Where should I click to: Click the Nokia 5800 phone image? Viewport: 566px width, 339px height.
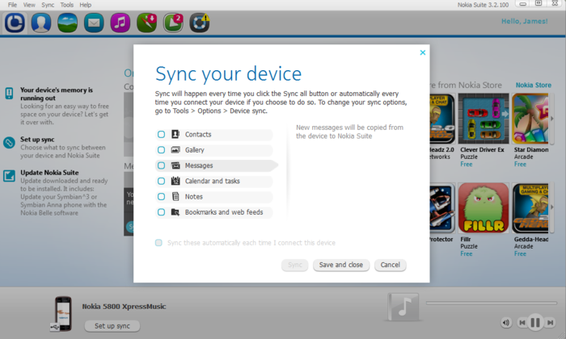tap(63, 313)
